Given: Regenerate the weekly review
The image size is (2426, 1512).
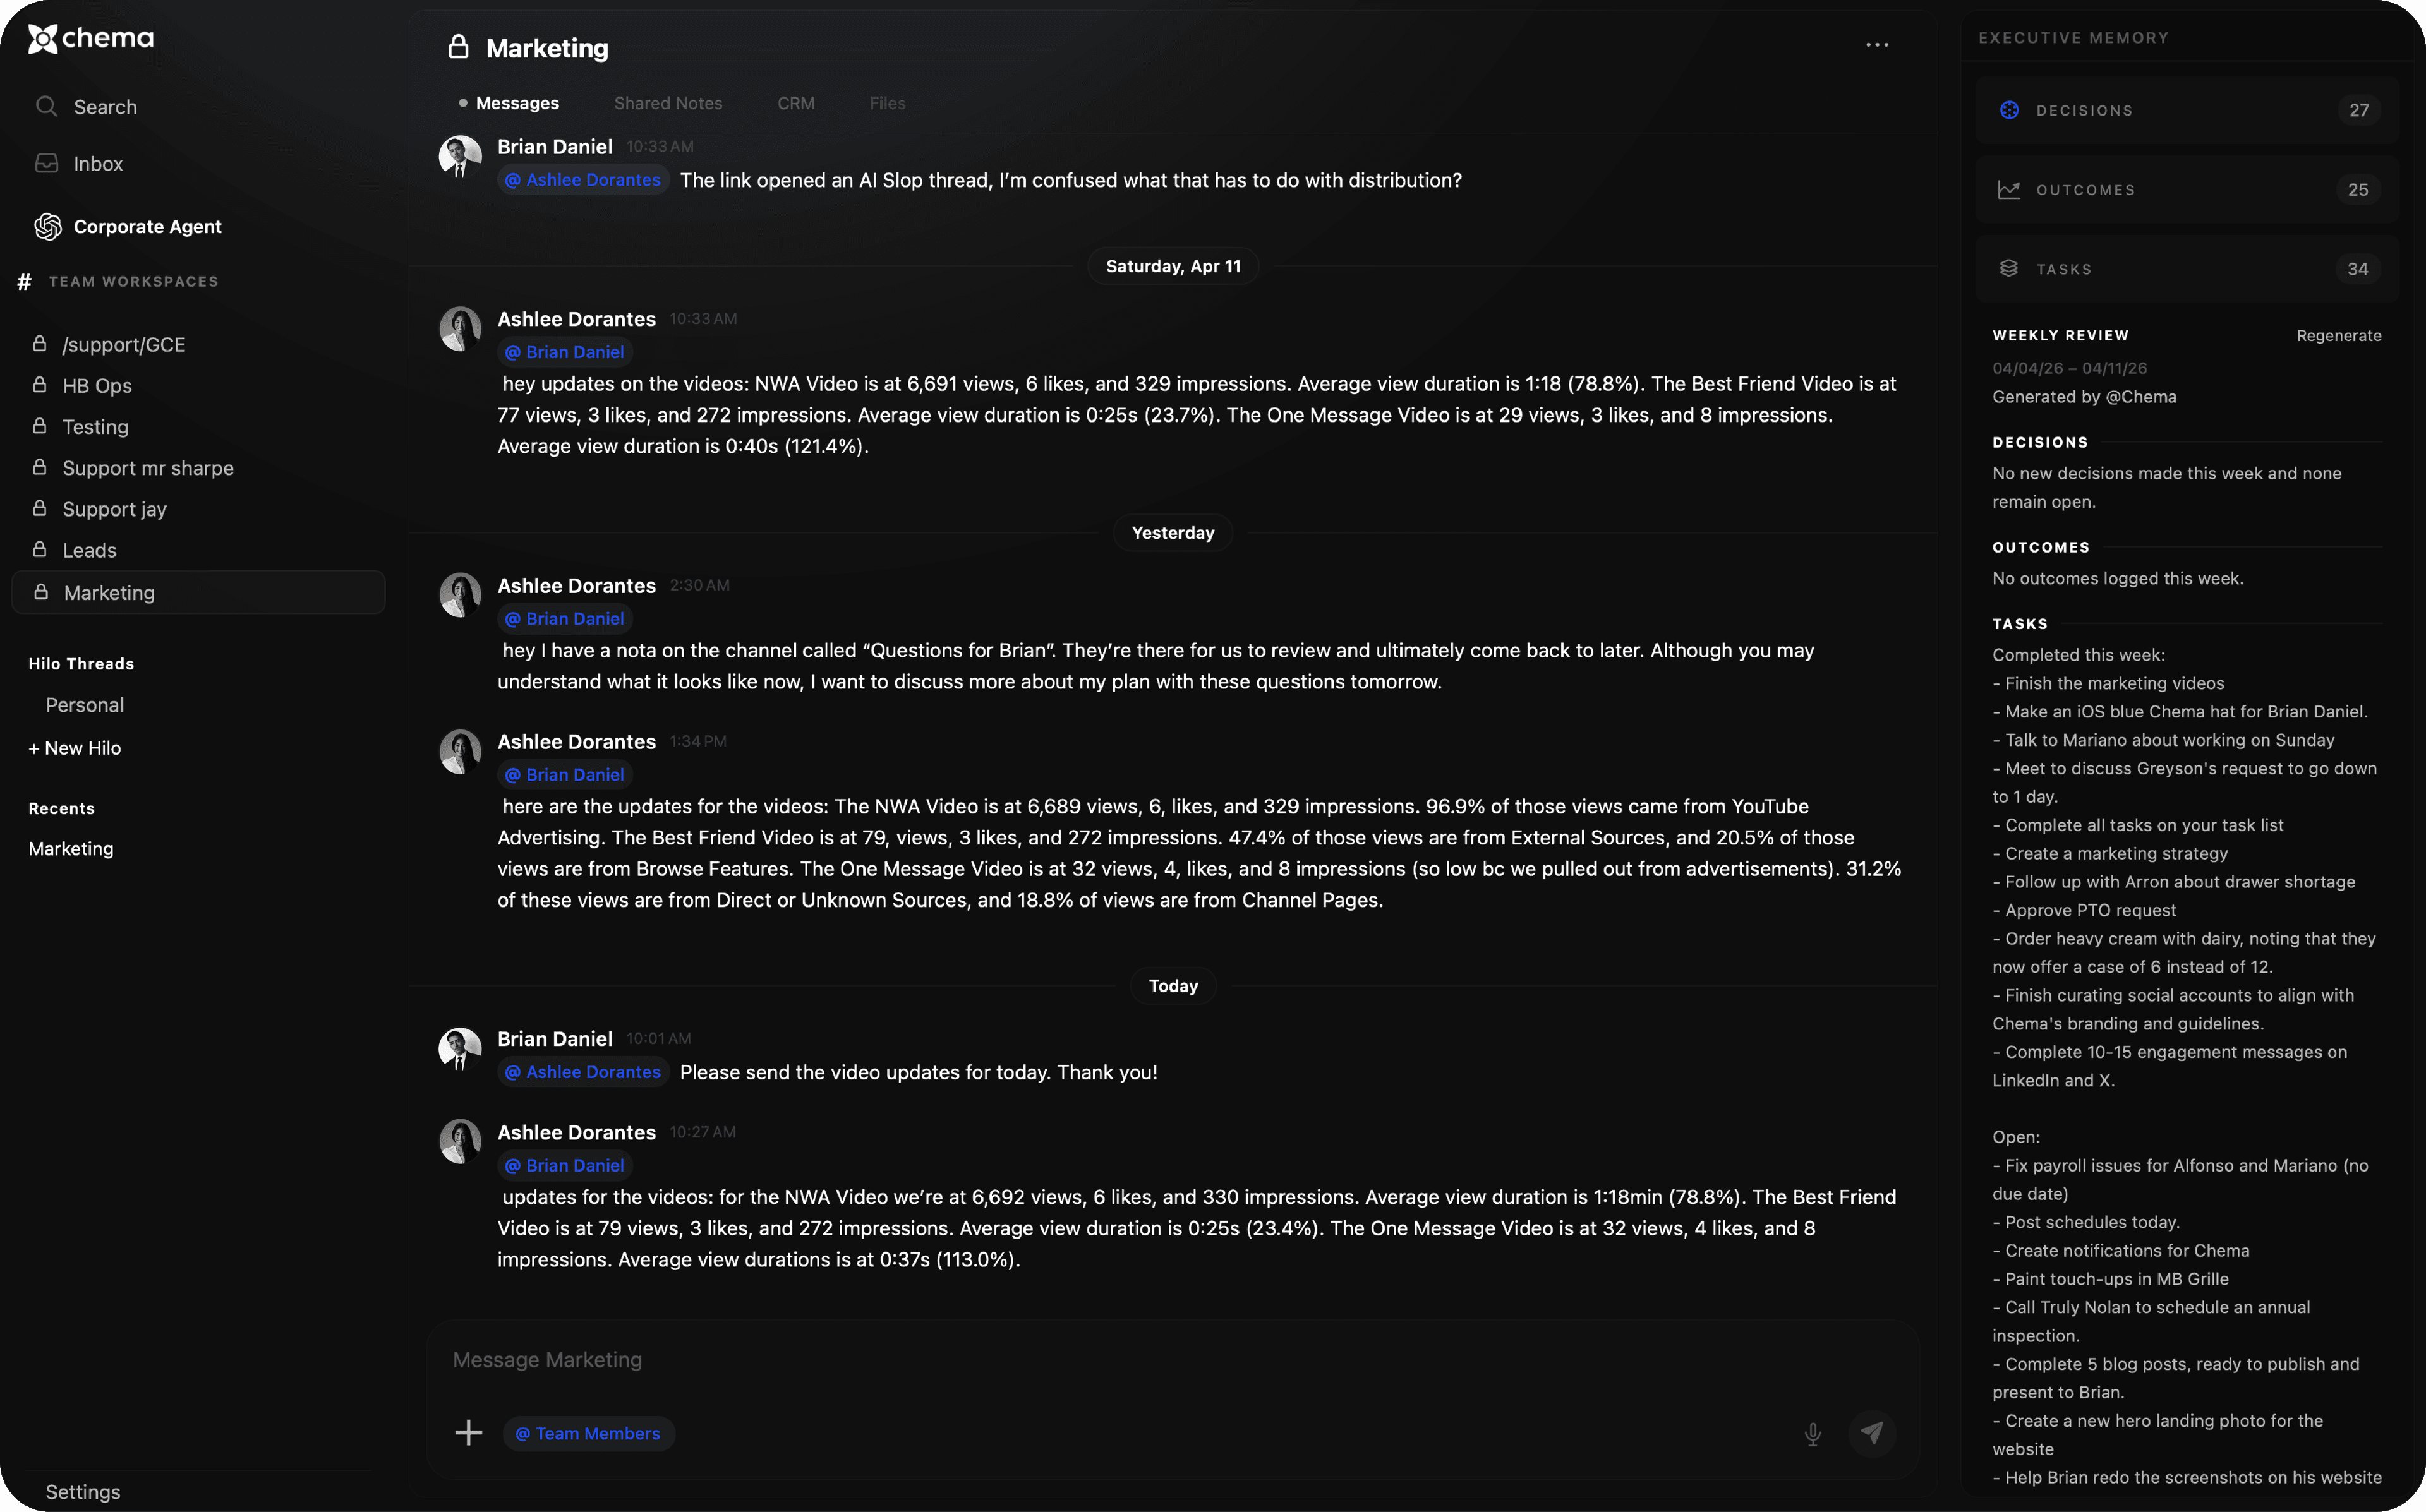Looking at the screenshot, I should [x=2338, y=335].
